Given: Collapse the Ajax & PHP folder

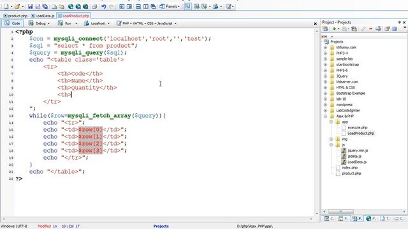Looking at the screenshot, I should (x=325, y=116).
